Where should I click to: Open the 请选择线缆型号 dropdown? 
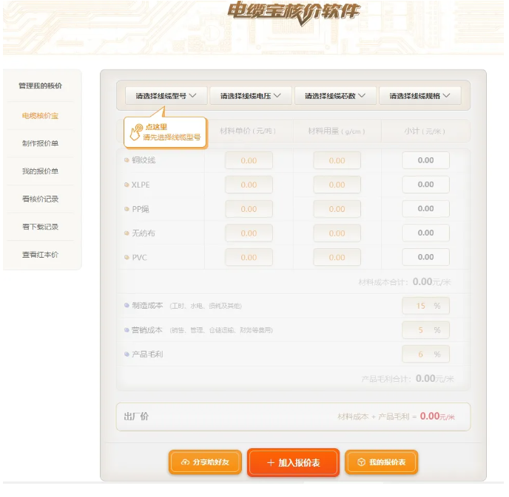(166, 96)
